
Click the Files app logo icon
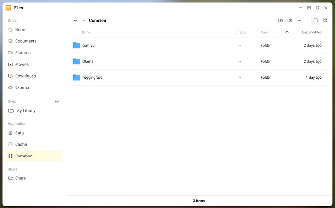(8, 8)
